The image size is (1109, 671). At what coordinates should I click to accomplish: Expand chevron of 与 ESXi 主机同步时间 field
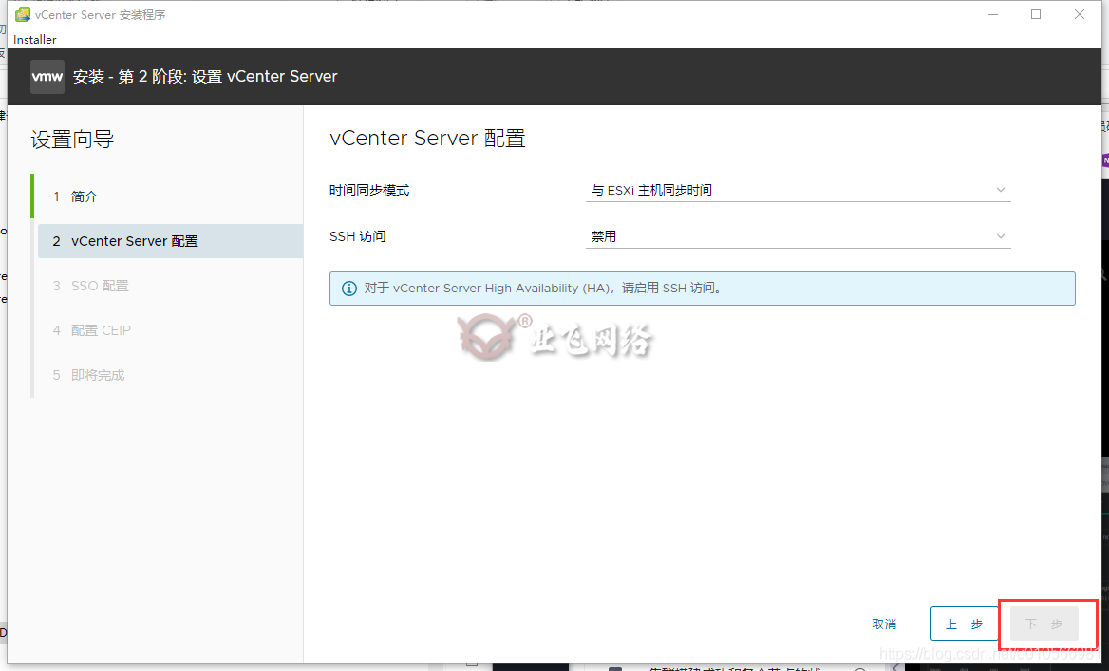pos(1000,190)
